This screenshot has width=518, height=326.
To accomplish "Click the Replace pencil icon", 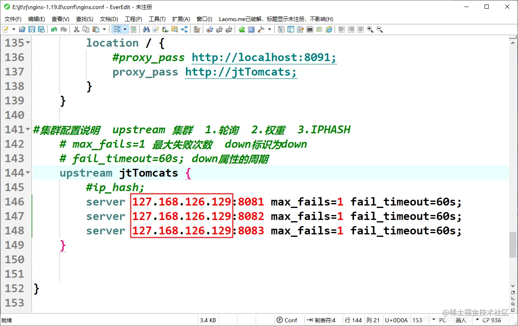I will (156, 29).
